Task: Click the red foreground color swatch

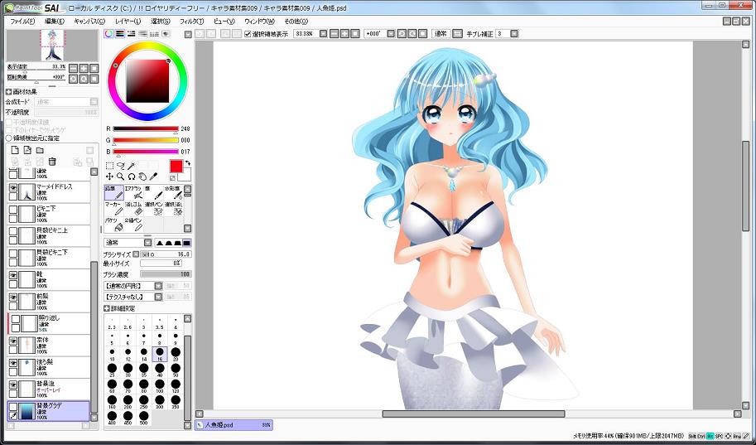Action: pos(176,167)
